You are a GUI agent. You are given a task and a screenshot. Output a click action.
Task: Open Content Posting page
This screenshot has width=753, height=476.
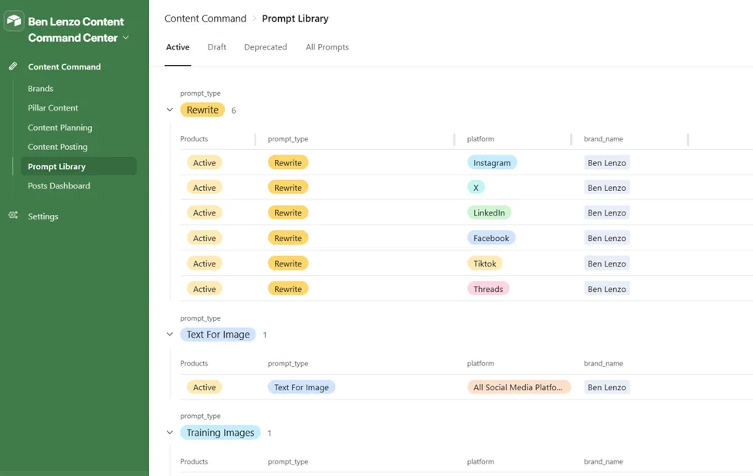[x=58, y=147]
